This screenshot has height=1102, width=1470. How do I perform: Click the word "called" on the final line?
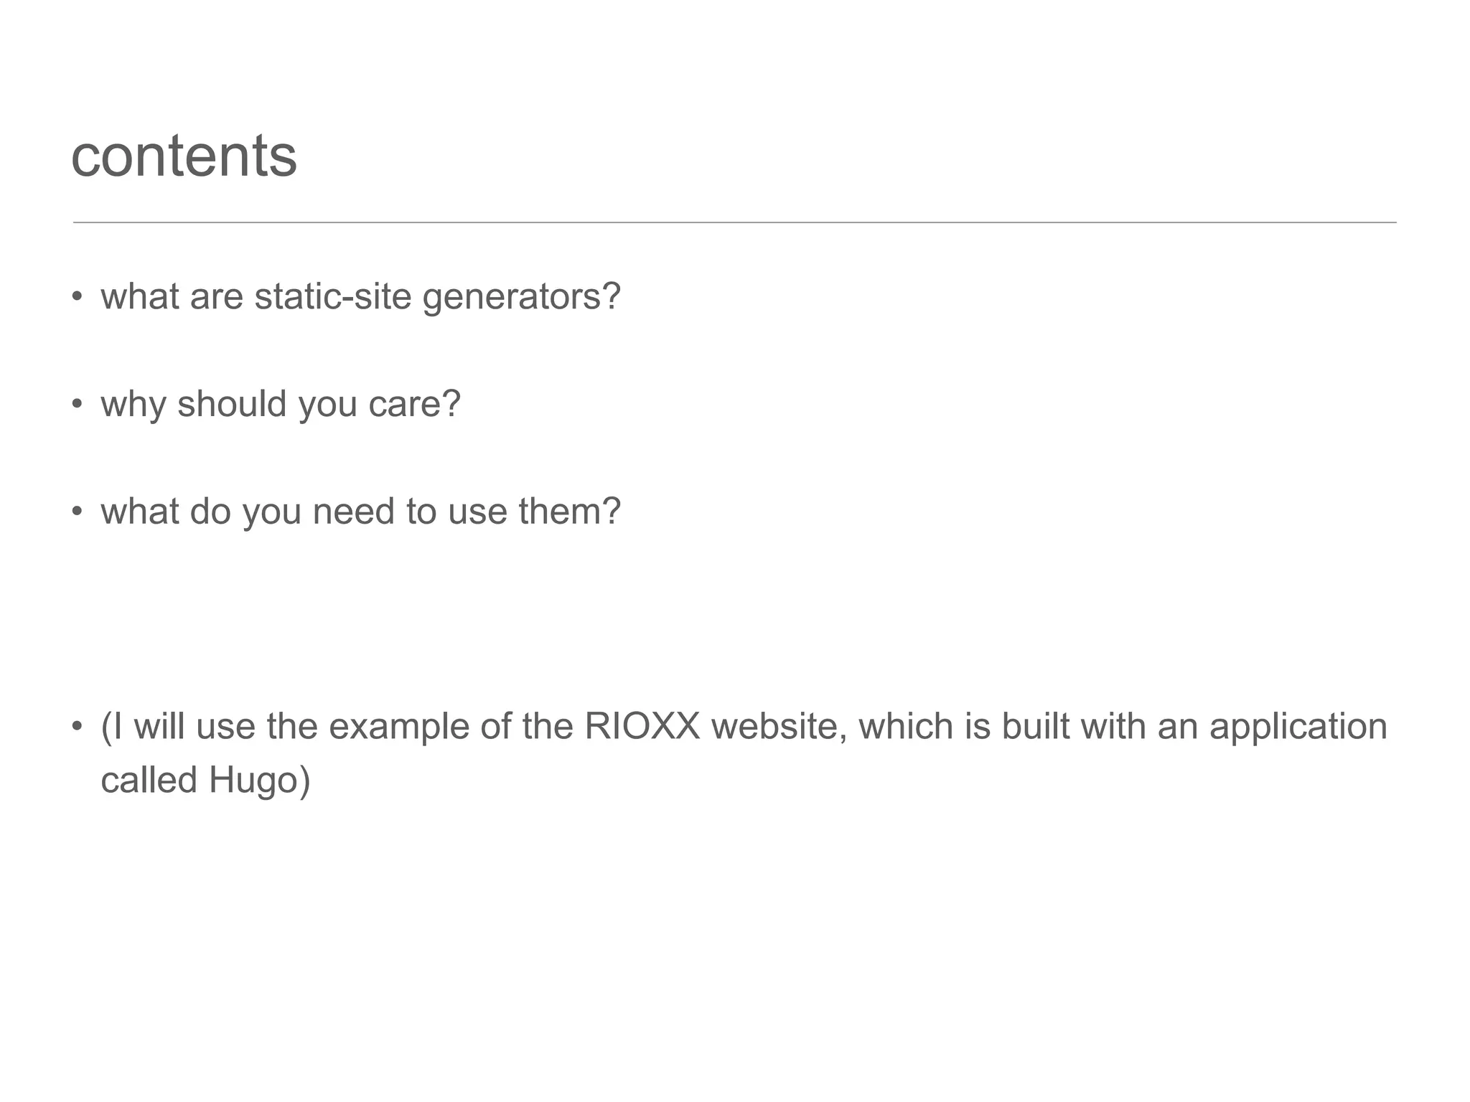pos(149,780)
